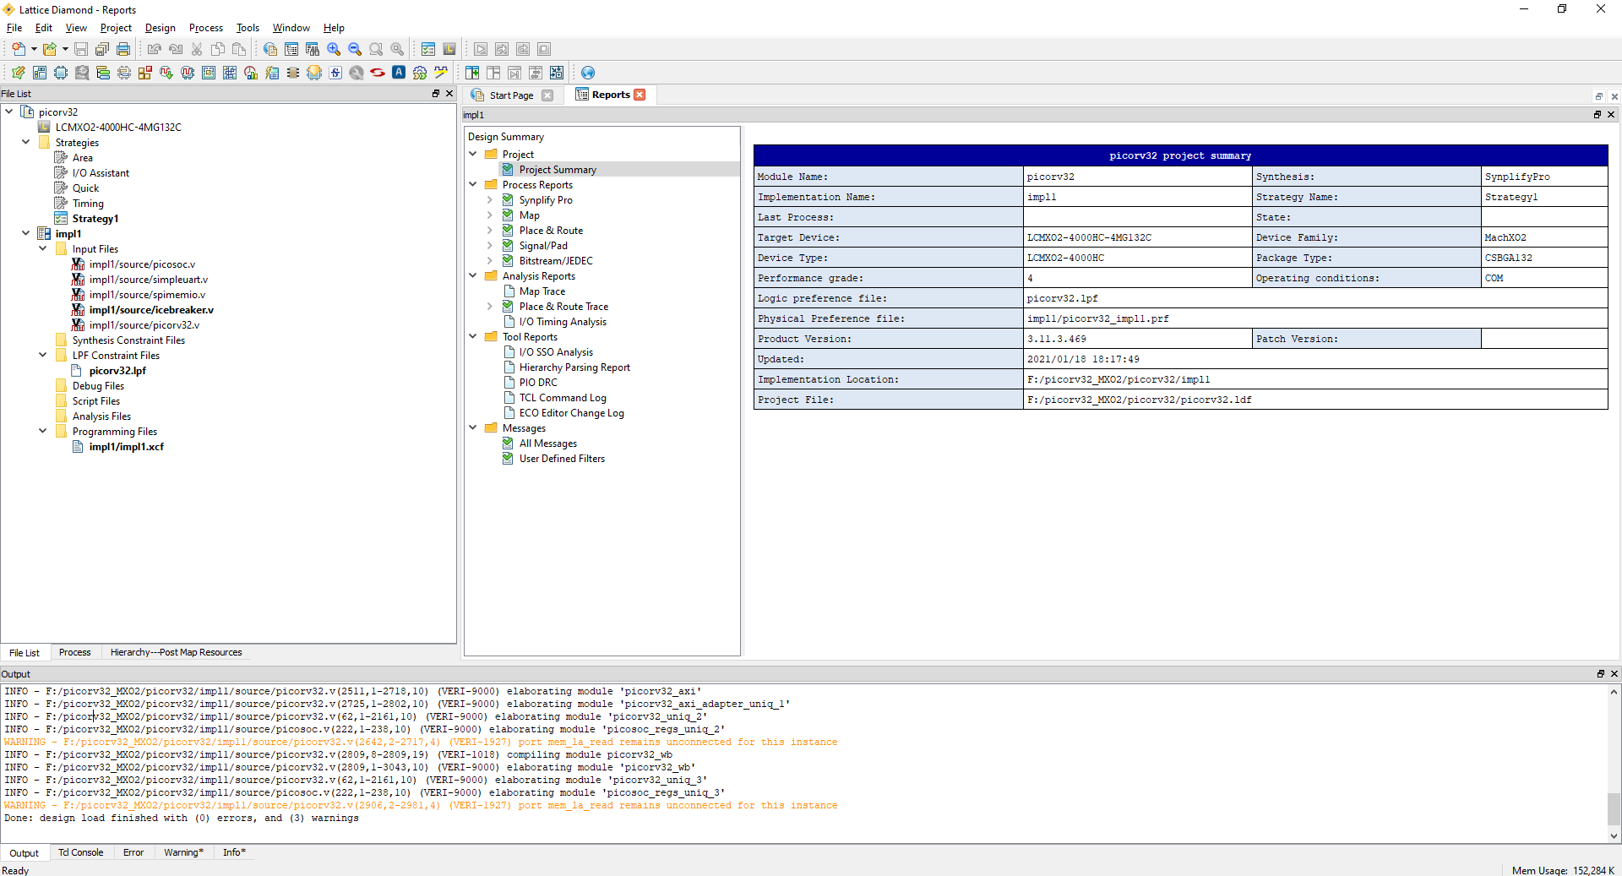Viewport: 1622px width, 876px height.
Task: Click the Zoom In magnifier icon
Action: coord(334,49)
